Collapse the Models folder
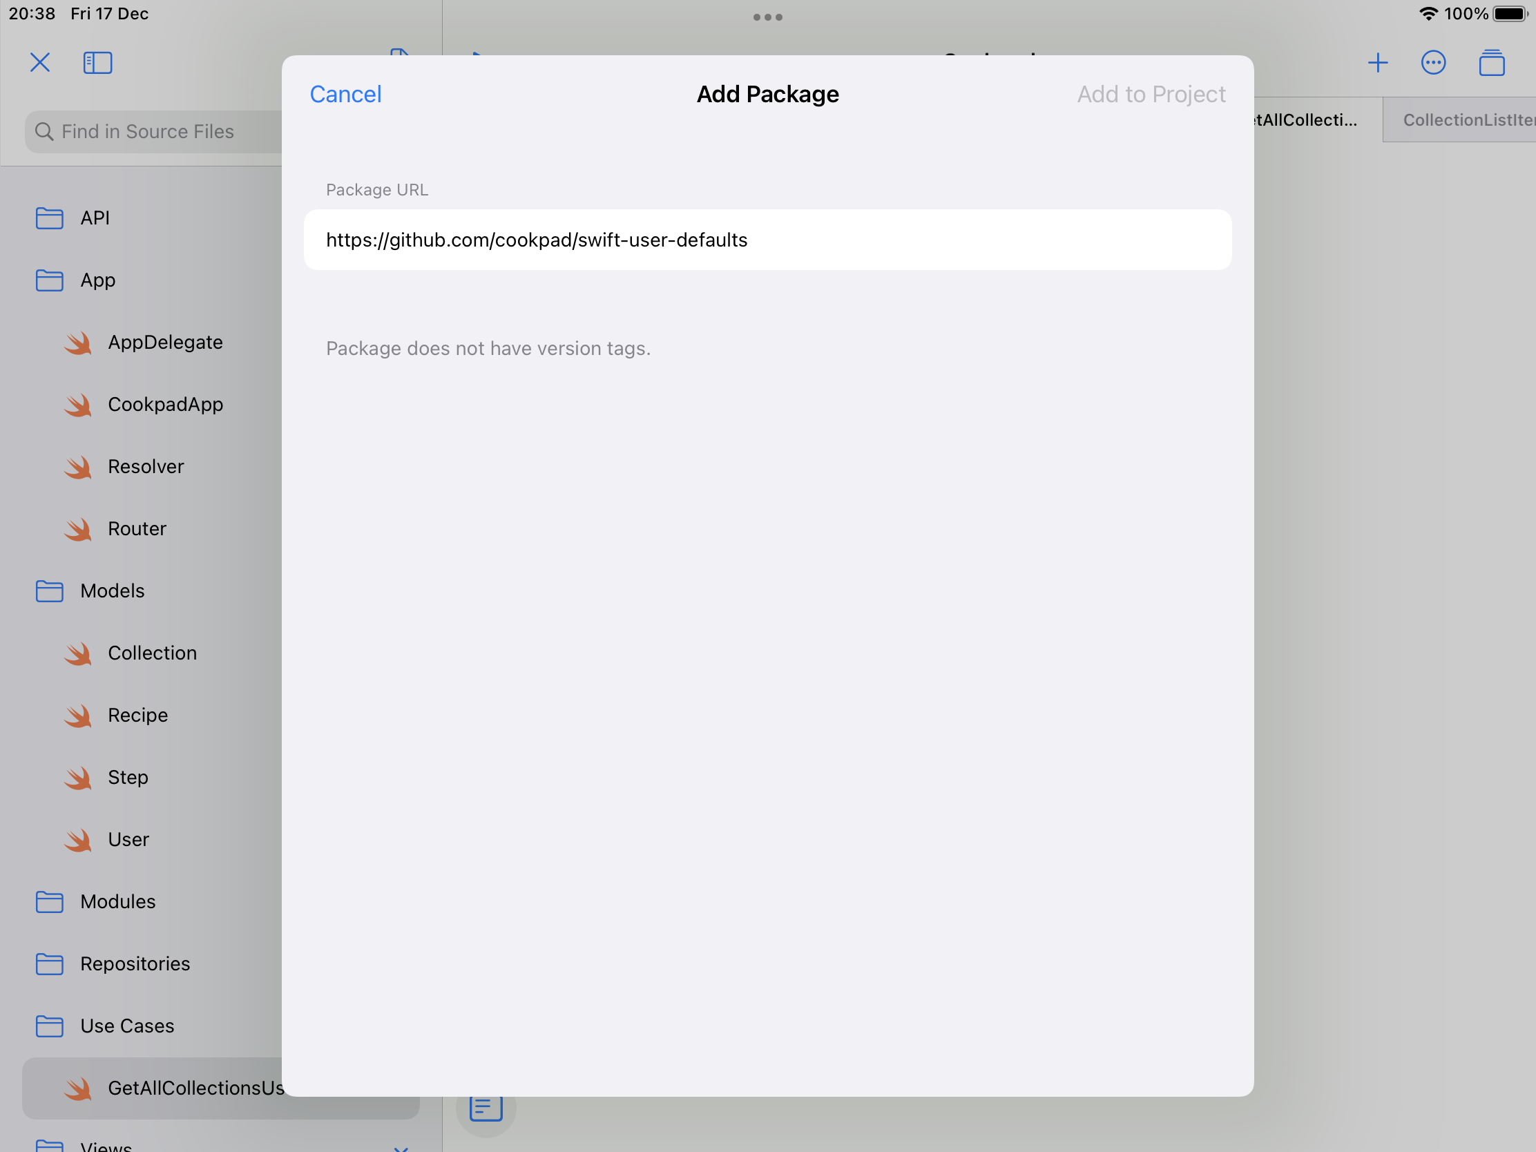Image resolution: width=1536 pixels, height=1152 pixels. pos(112,591)
